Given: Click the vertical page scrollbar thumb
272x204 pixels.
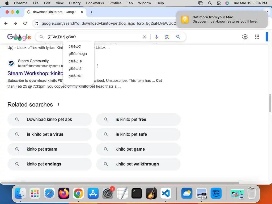Looking at the screenshot, I should [x=270, y=103].
